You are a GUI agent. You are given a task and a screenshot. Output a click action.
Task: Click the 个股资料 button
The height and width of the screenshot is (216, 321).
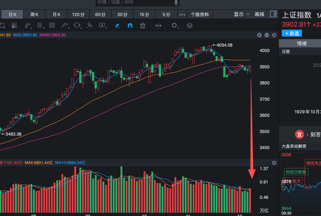click(200, 14)
